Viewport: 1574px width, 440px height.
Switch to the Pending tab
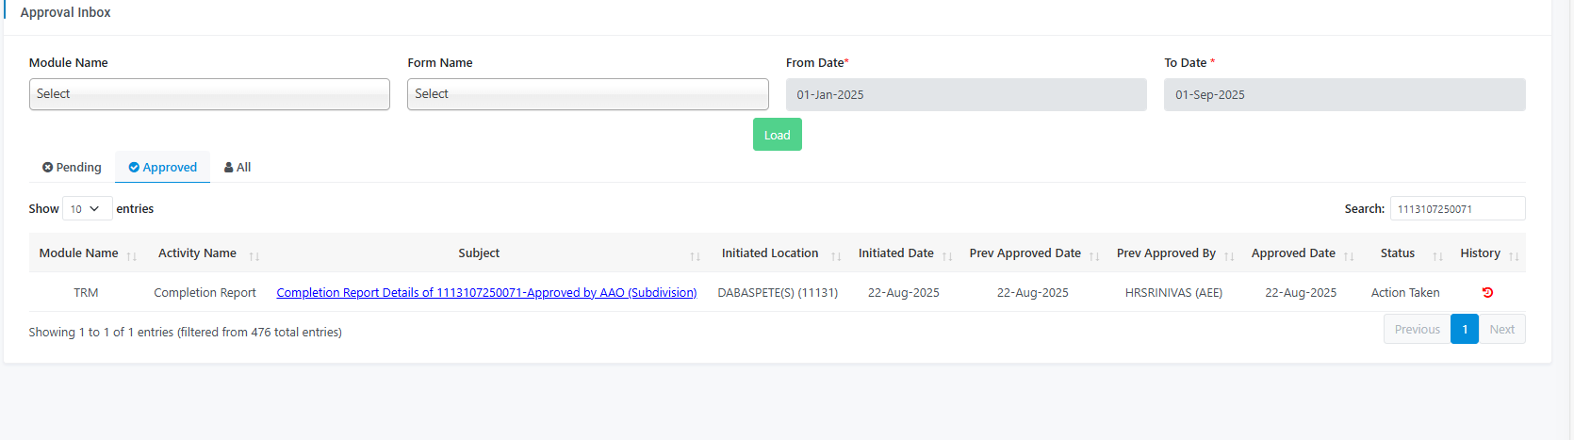72,168
